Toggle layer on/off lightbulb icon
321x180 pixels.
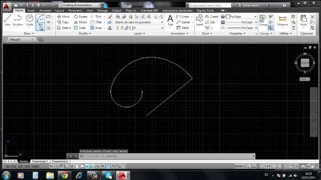[x=117, y=28]
